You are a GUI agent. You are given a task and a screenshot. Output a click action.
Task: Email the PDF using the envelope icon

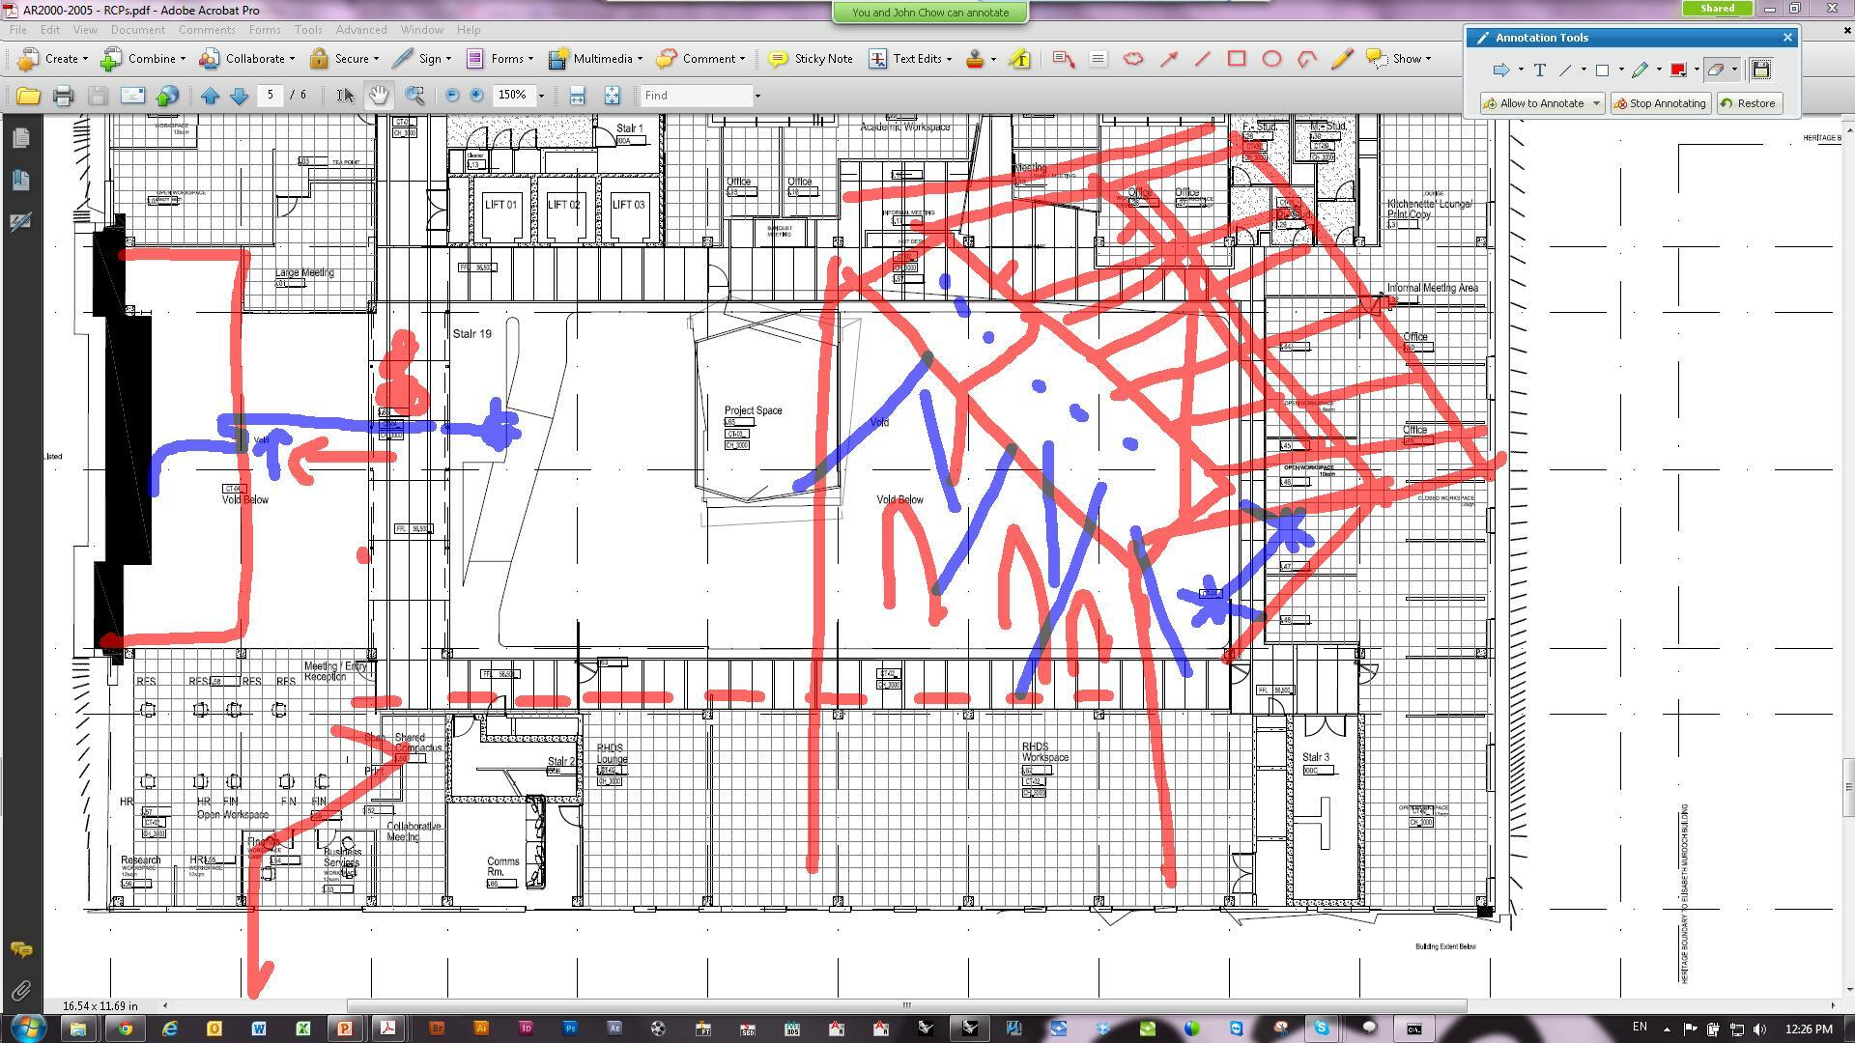tap(132, 96)
